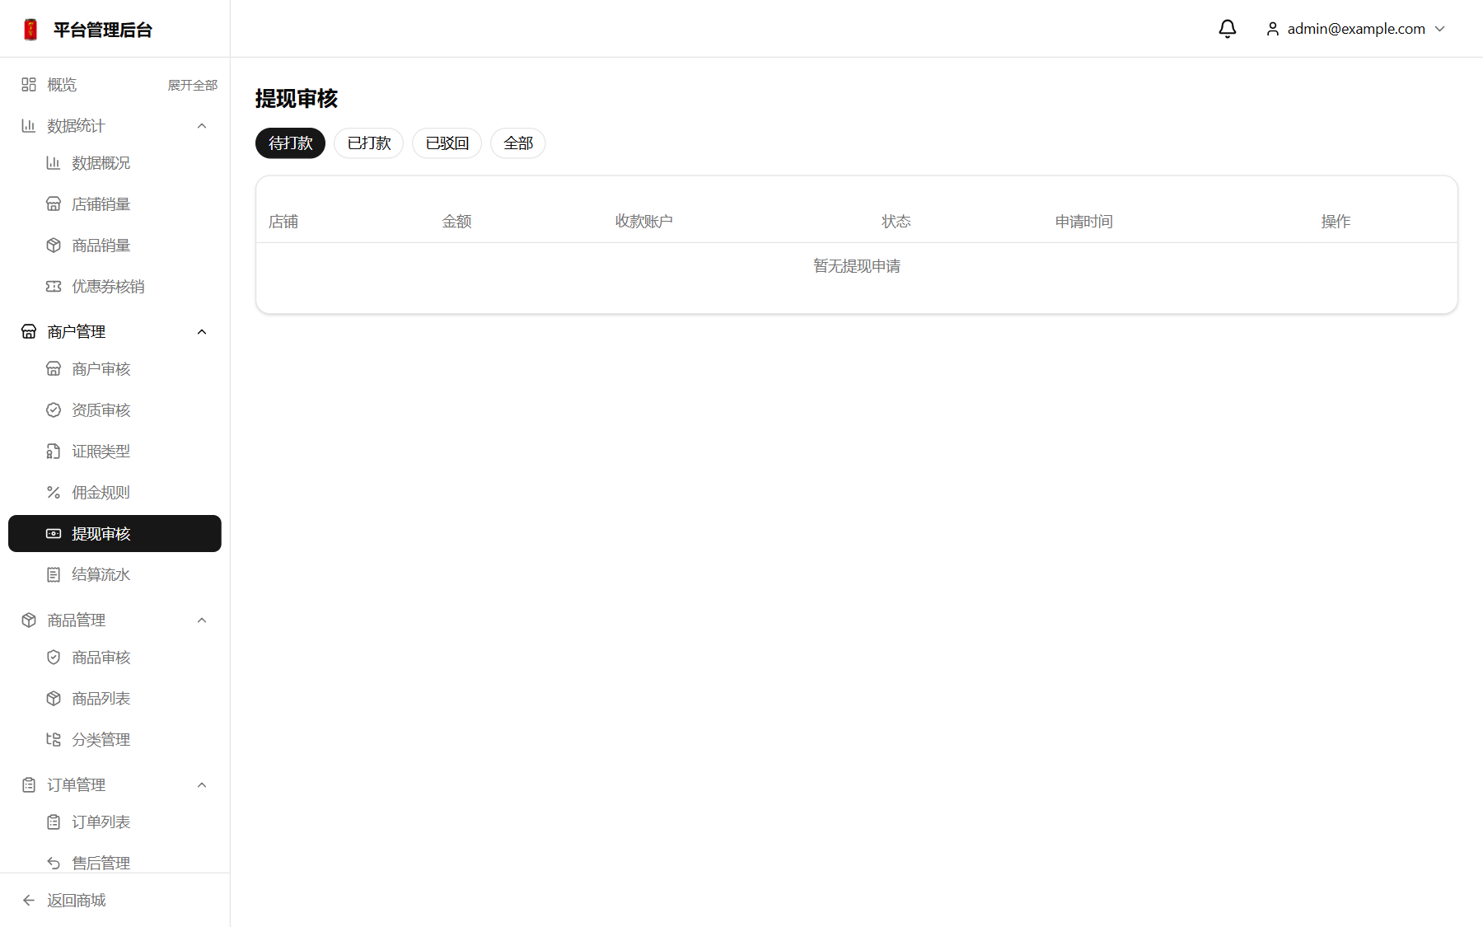Click the 佣金规则 percent icon
This screenshot has height=927, width=1483.
(54, 493)
